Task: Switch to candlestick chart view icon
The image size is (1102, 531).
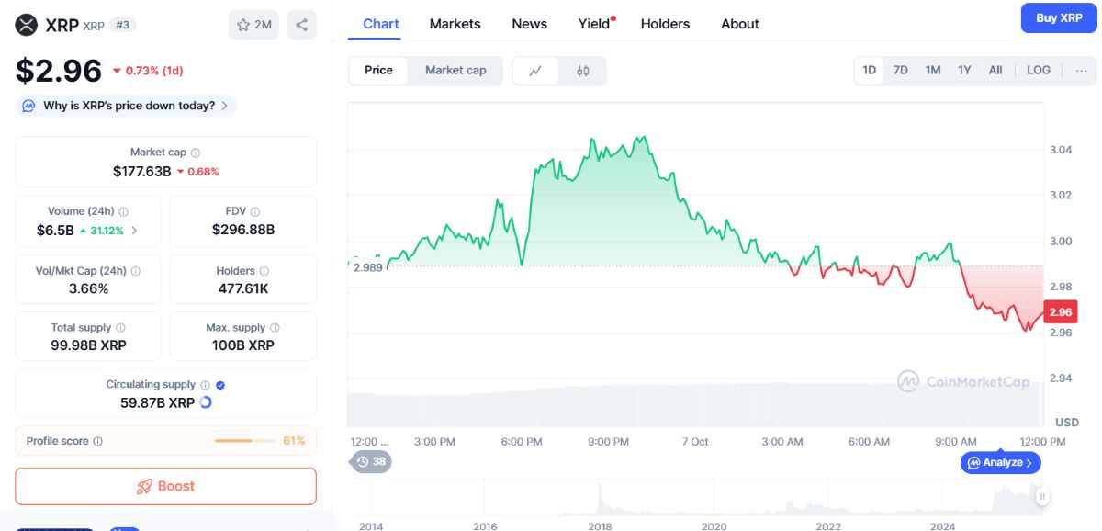Action: [x=583, y=71]
